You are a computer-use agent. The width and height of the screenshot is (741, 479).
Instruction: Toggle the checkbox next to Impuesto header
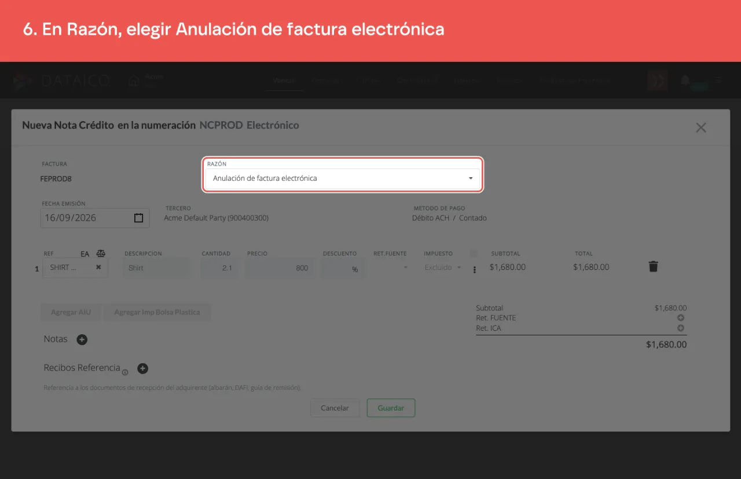(x=474, y=253)
